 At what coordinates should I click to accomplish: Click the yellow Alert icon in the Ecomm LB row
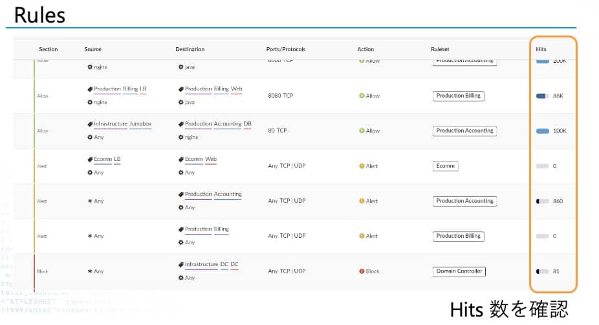point(362,166)
